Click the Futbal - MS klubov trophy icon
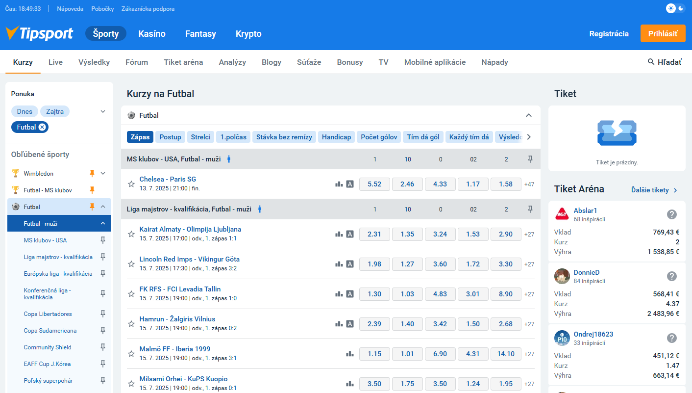 (x=16, y=190)
